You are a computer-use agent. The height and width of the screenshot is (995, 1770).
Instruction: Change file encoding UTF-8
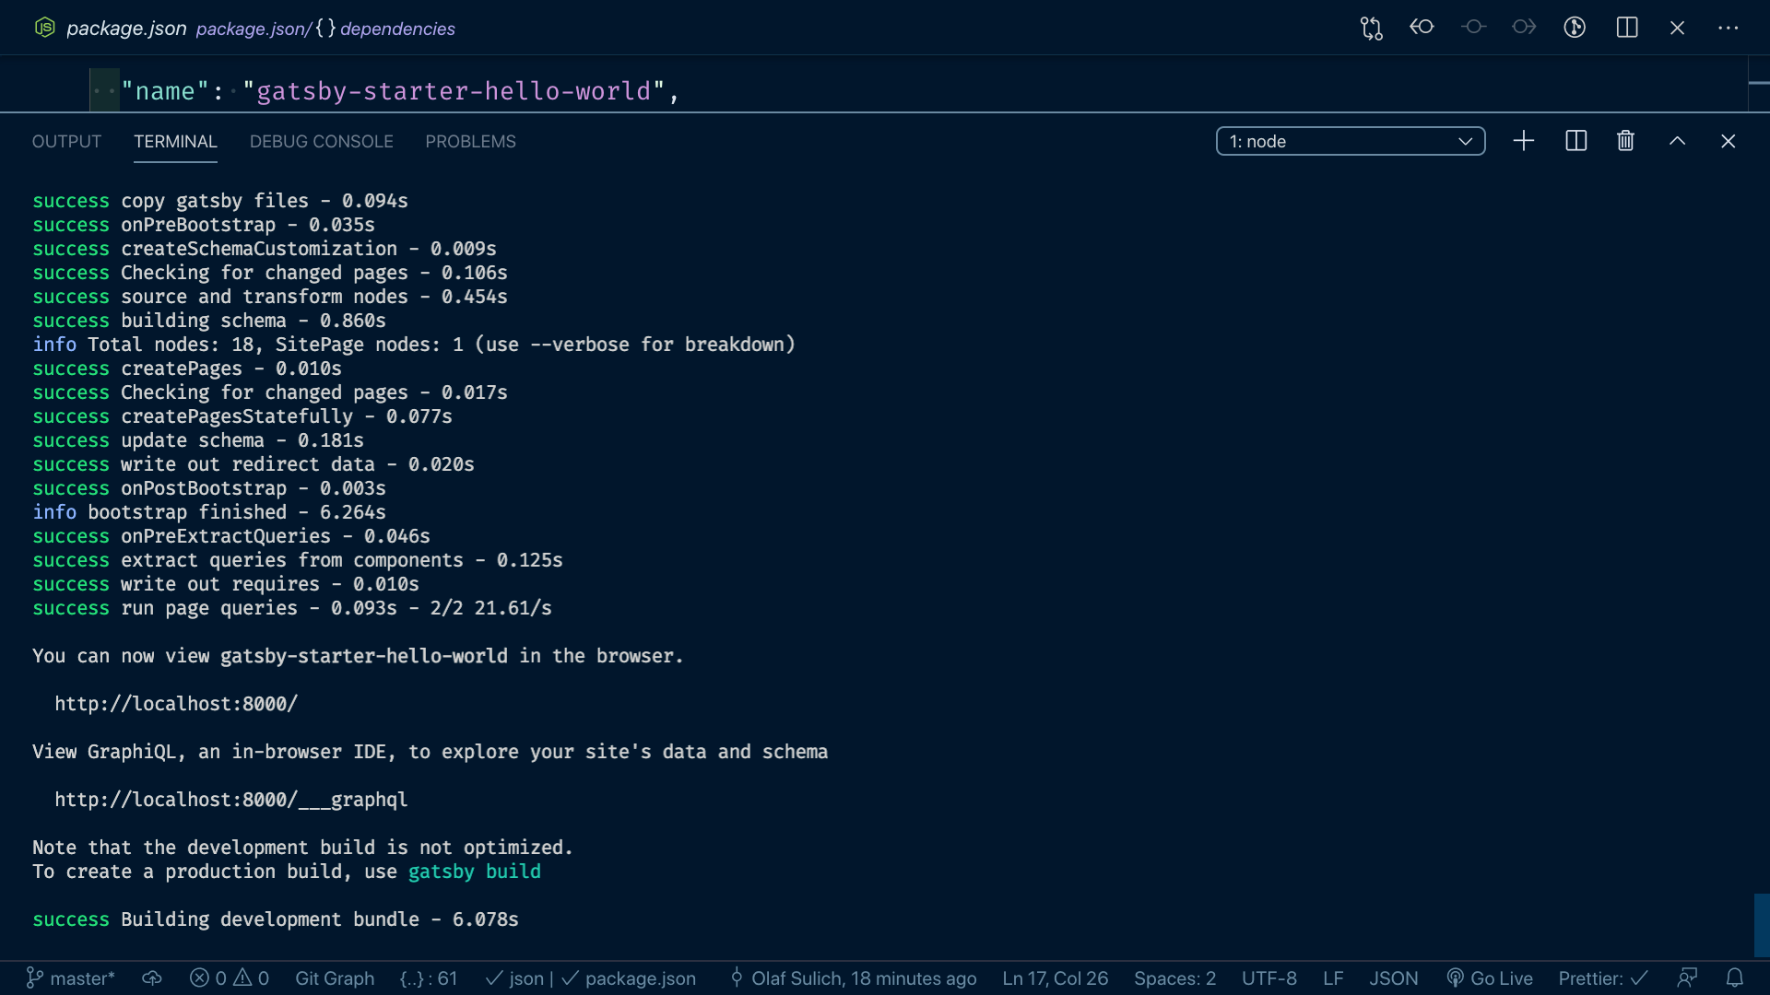[x=1269, y=978]
